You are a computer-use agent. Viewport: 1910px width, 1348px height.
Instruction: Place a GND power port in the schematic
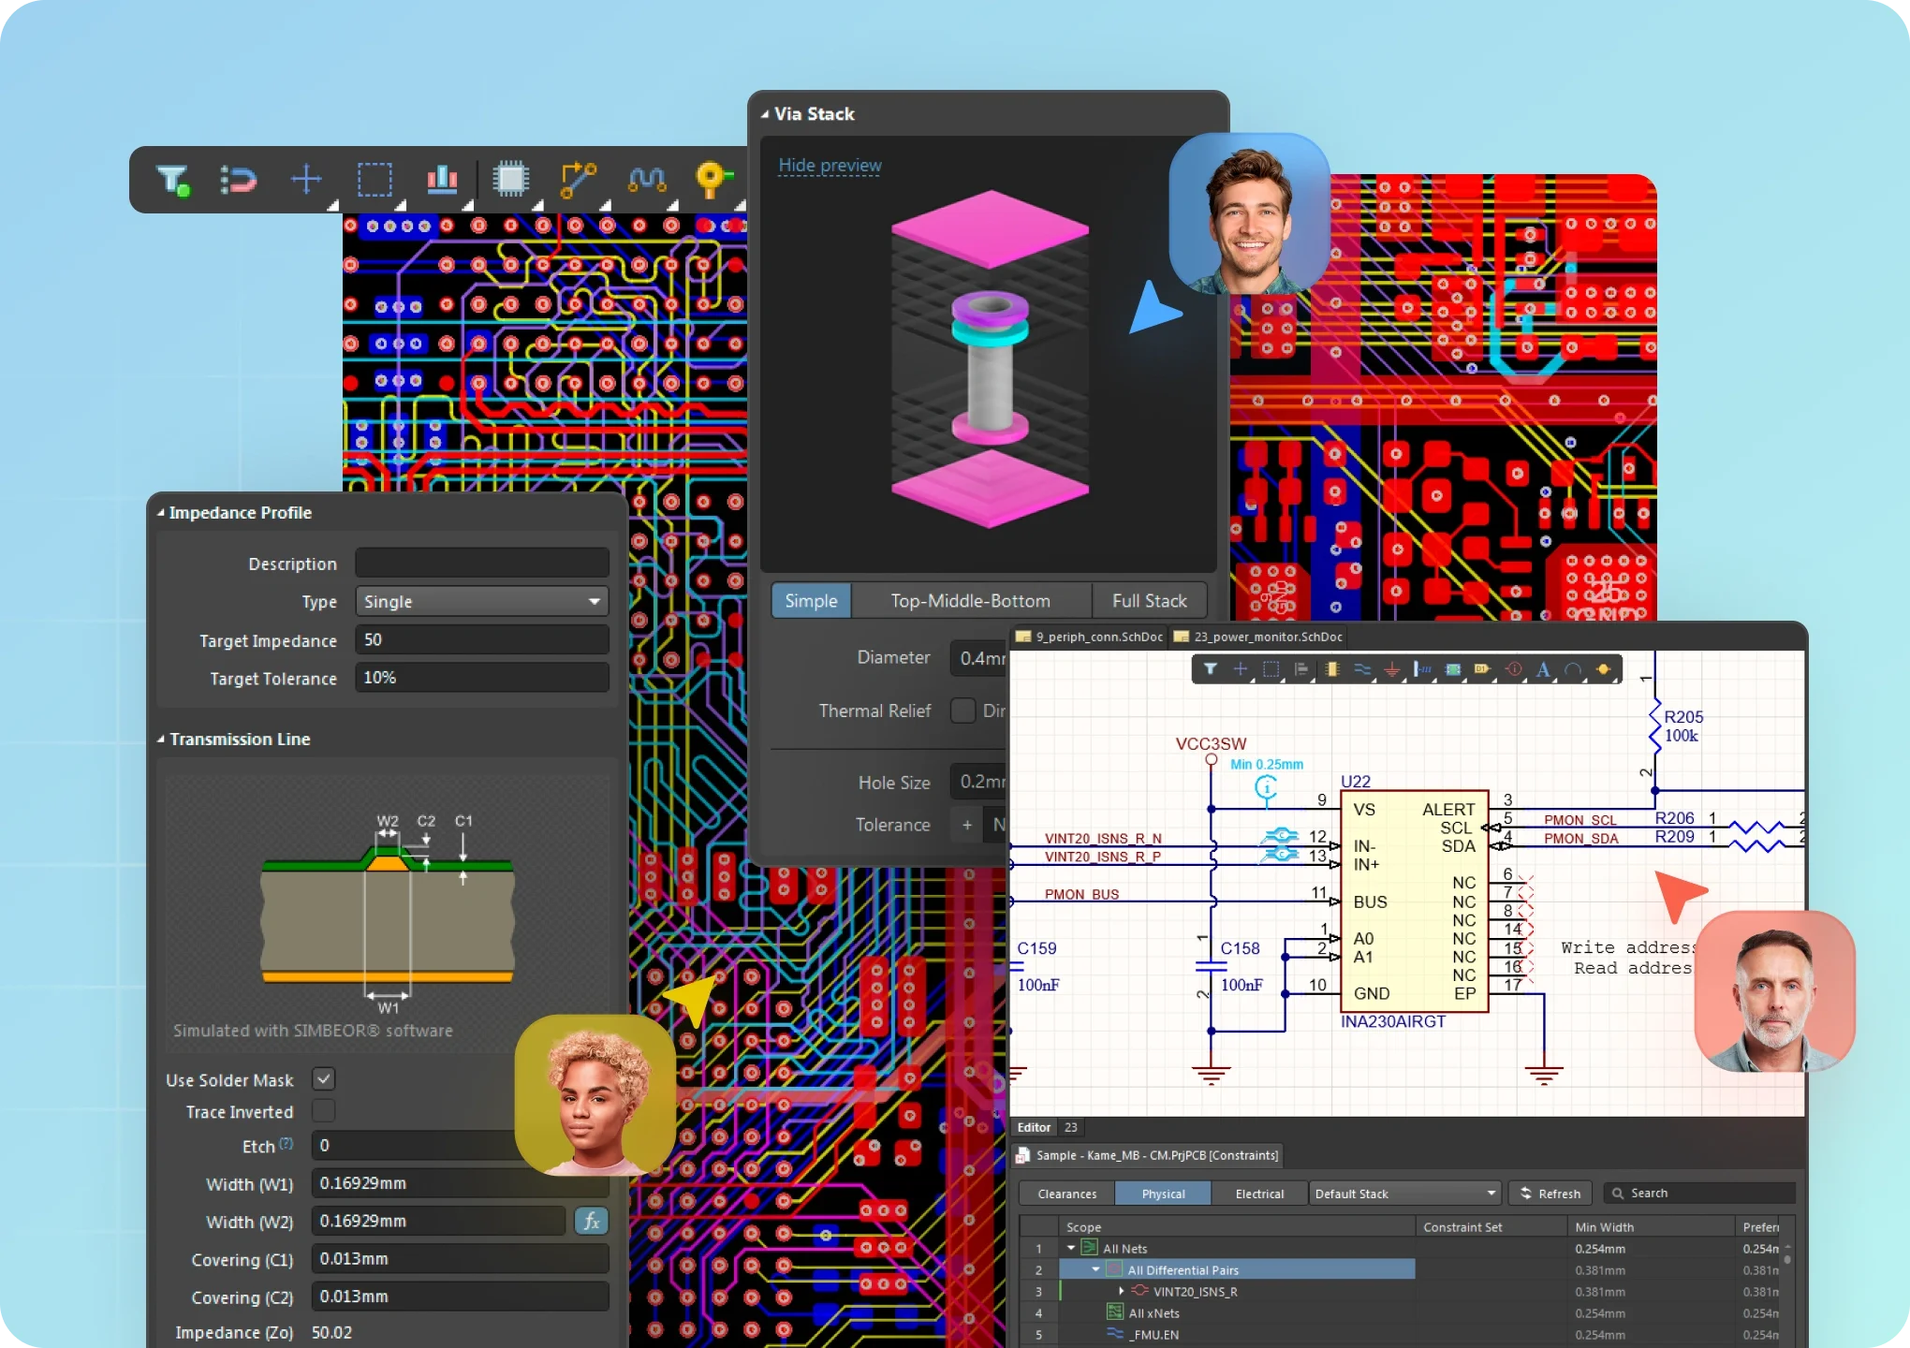[1392, 669]
